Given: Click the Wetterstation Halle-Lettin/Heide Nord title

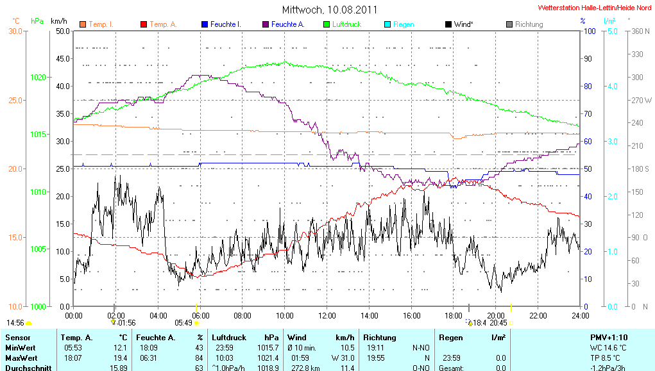Looking at the screenshot, I should pos(593,8).
